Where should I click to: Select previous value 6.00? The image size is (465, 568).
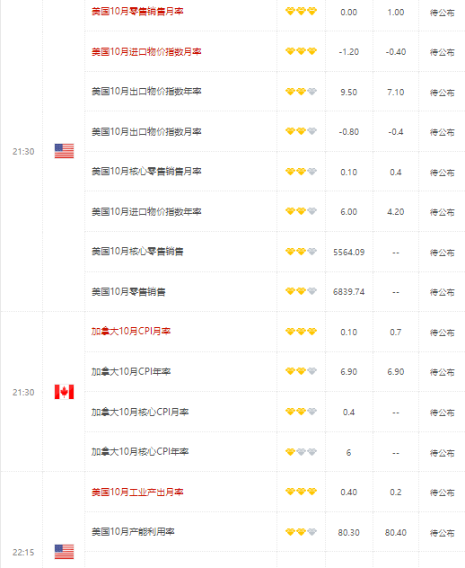[x=349, y=211]
